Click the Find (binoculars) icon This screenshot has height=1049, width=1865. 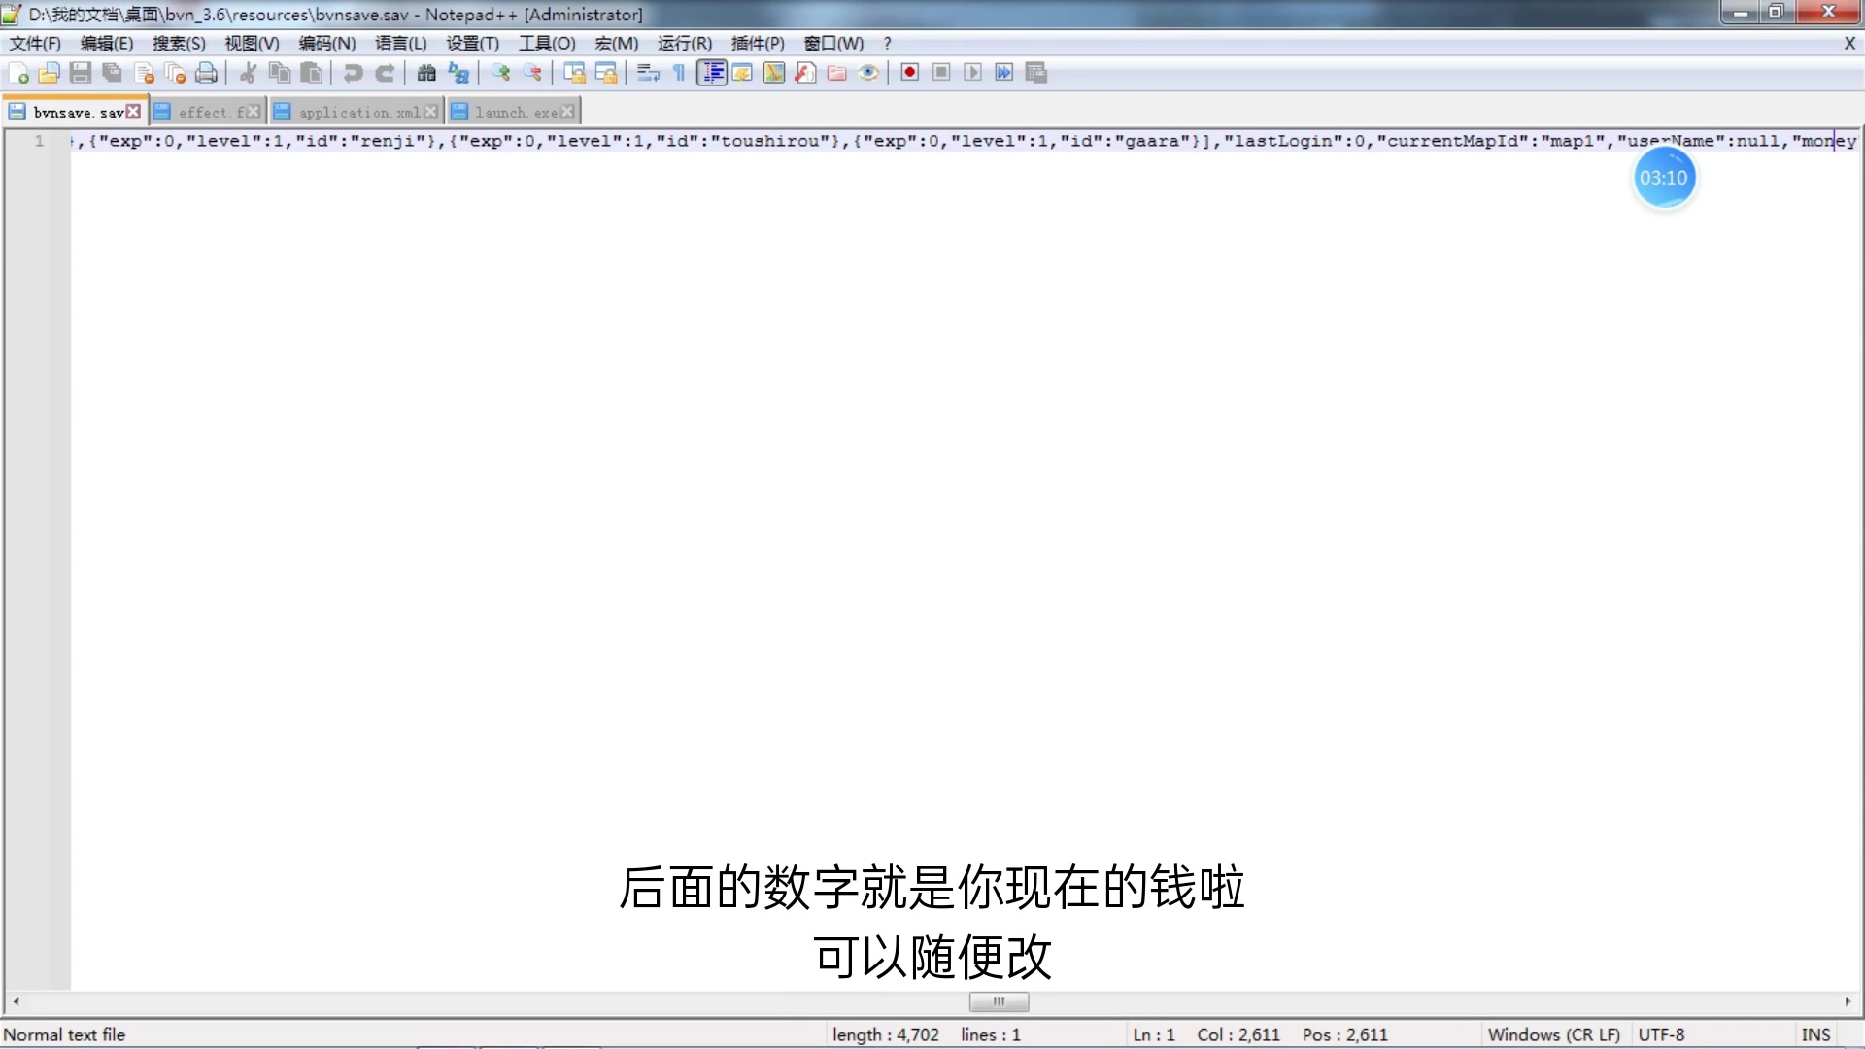[426, 73]
